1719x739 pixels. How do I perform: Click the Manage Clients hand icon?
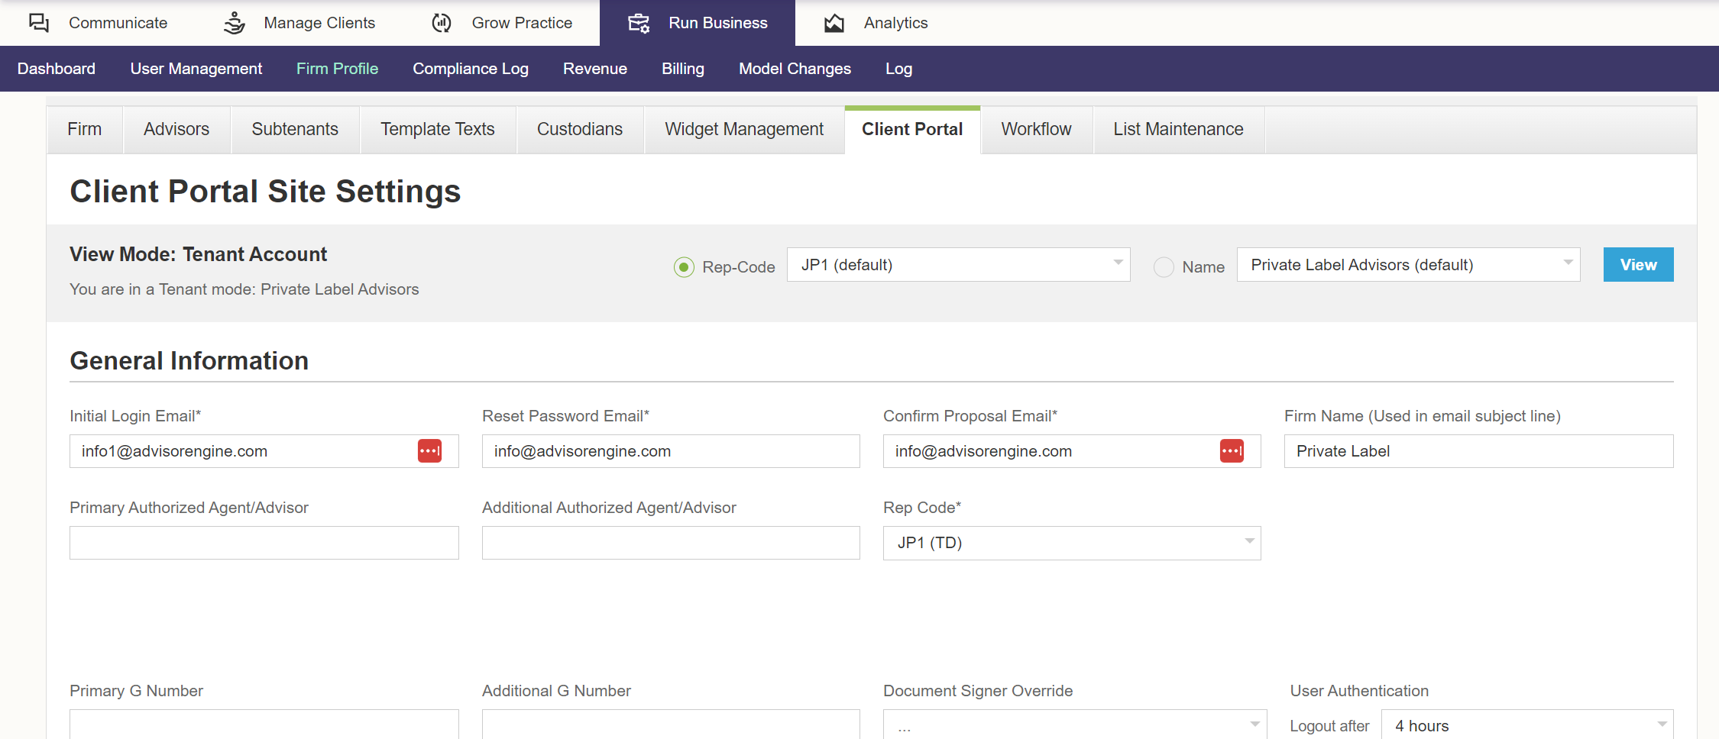[235, 23]
